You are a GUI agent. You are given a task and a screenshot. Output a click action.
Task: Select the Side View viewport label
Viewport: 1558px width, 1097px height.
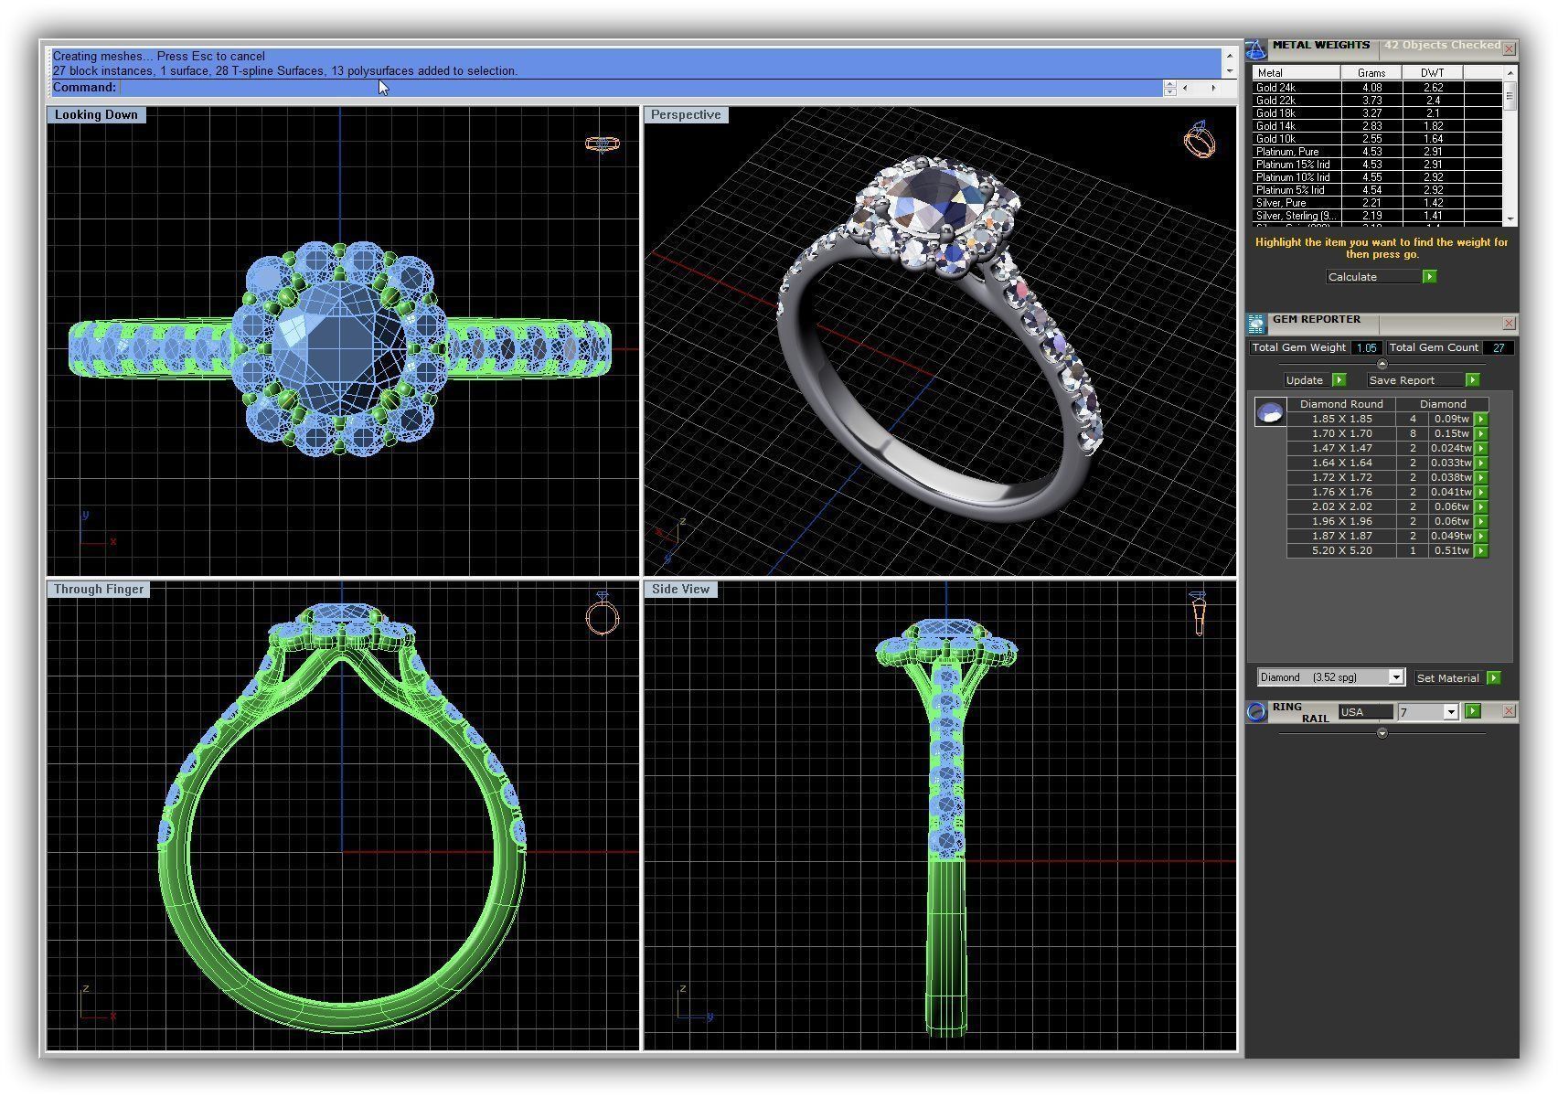(680, 590)
